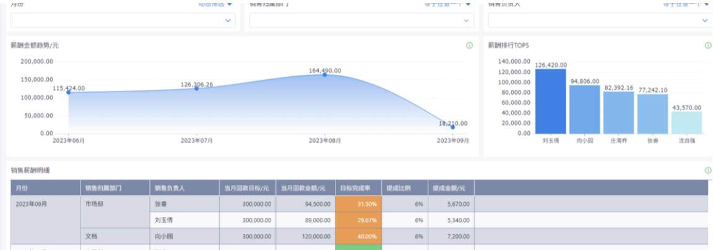The width and height of the screenshot is (713, 250).
Task: Click the 目标完成率 column header
Action: [358, 187]
